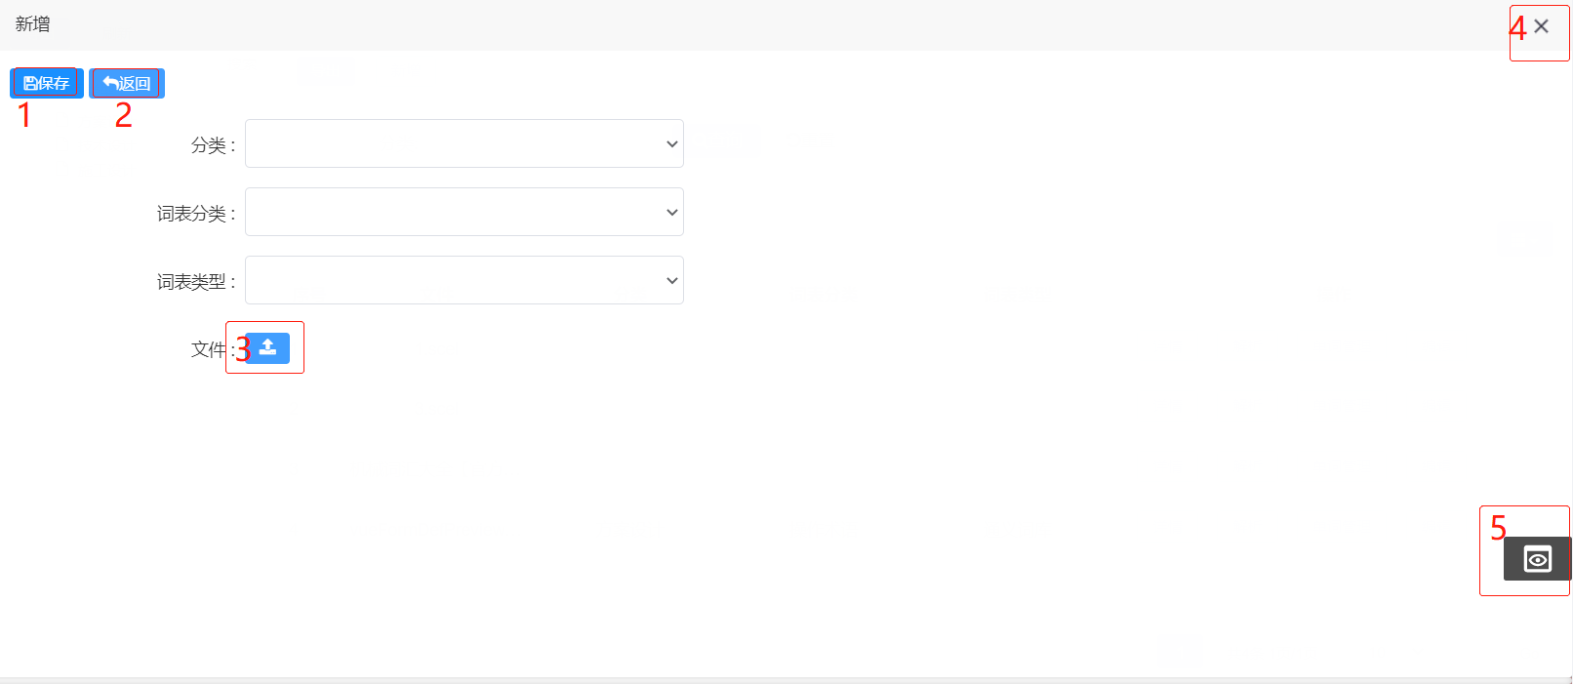Screen dimensions: 1573x684
Task: Click the empty dialog header bar area
Action: coord(781,24)
